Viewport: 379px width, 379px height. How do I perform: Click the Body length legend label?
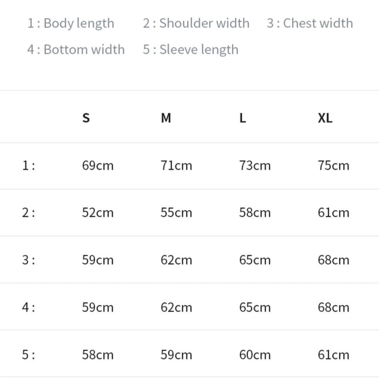pyautogui.click(x=71, y=23)
